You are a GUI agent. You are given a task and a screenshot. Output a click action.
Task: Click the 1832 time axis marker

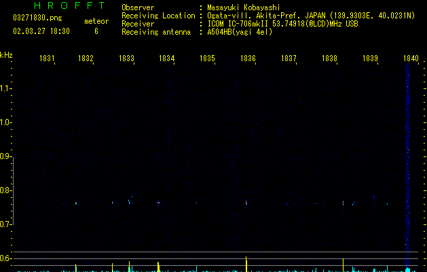pos(86,58)
